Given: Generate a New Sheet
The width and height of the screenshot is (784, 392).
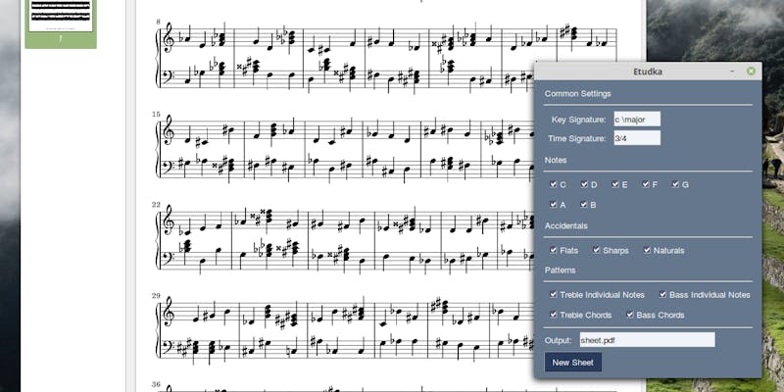Looking at the screenshot, I should [x=573, y=363].
